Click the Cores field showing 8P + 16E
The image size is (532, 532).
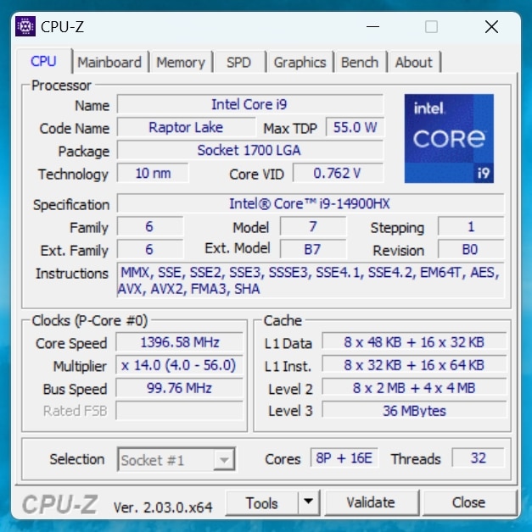[x=344, y=458]
